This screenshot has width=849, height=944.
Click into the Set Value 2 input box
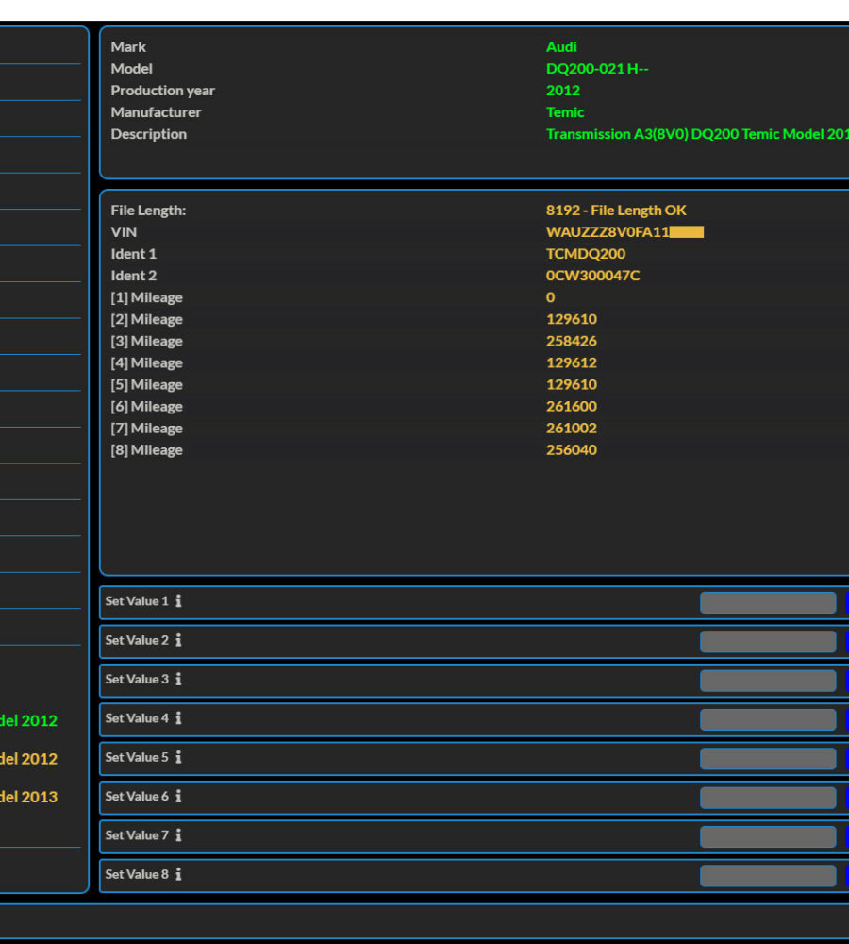[x=767, y=642]
